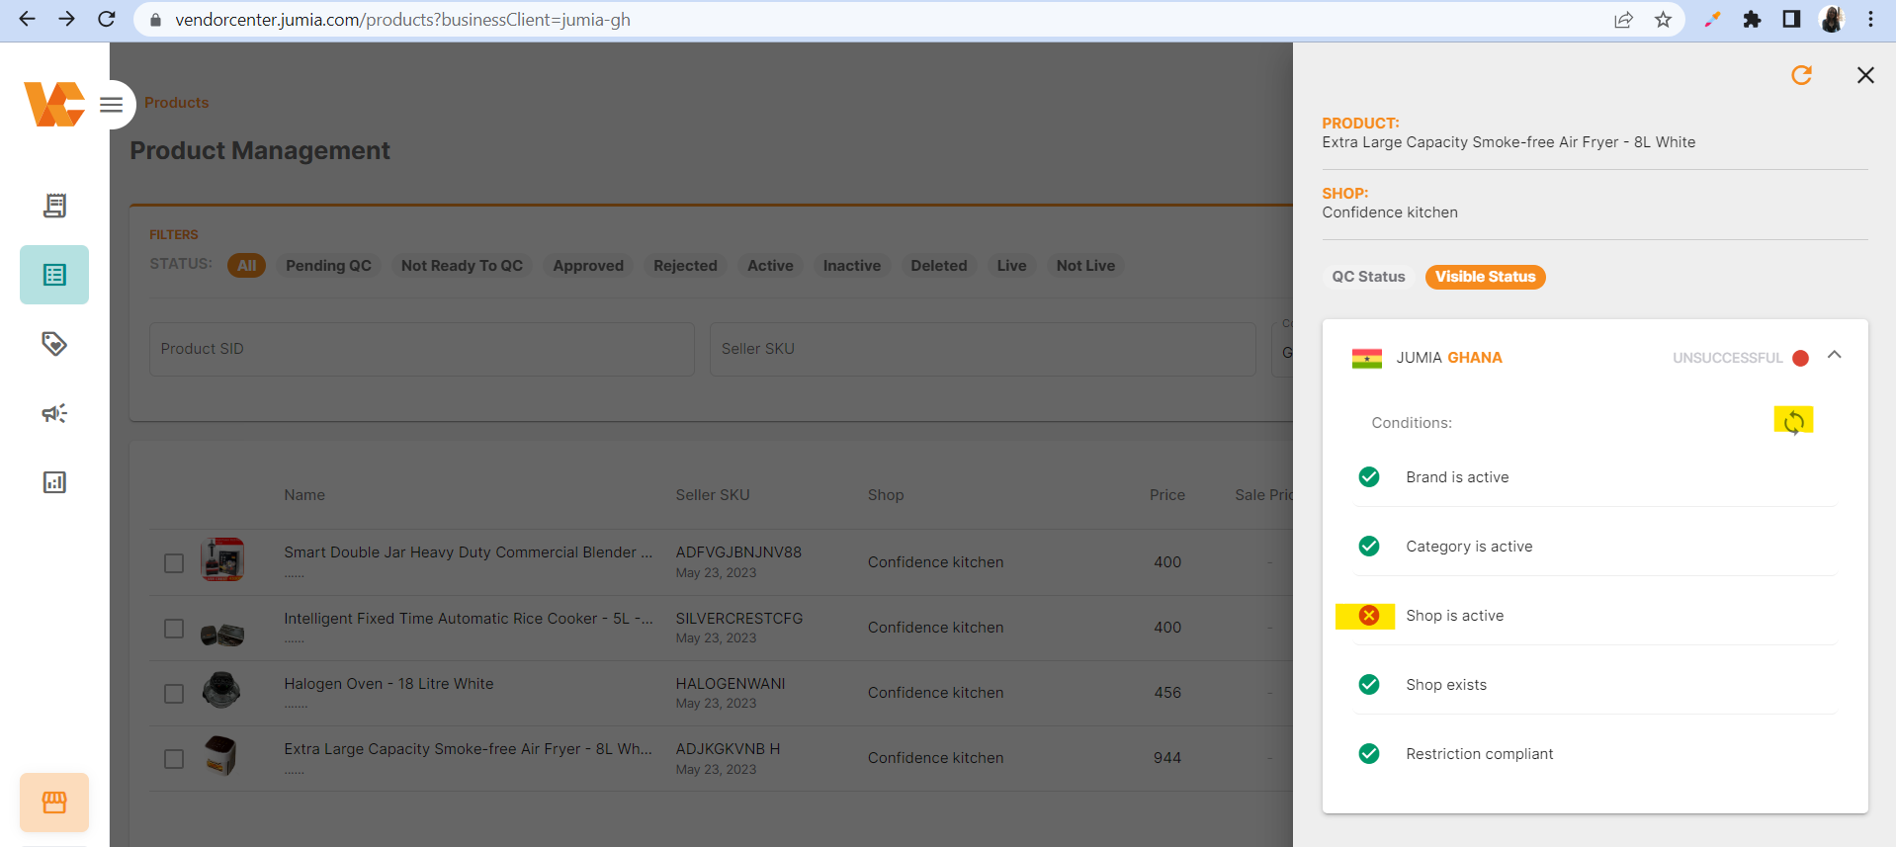Image resolution: width=1896 pixels, height=847 pixels.
Task: Open the Chrome profile avatar
Action: [x=1832, y=20]
